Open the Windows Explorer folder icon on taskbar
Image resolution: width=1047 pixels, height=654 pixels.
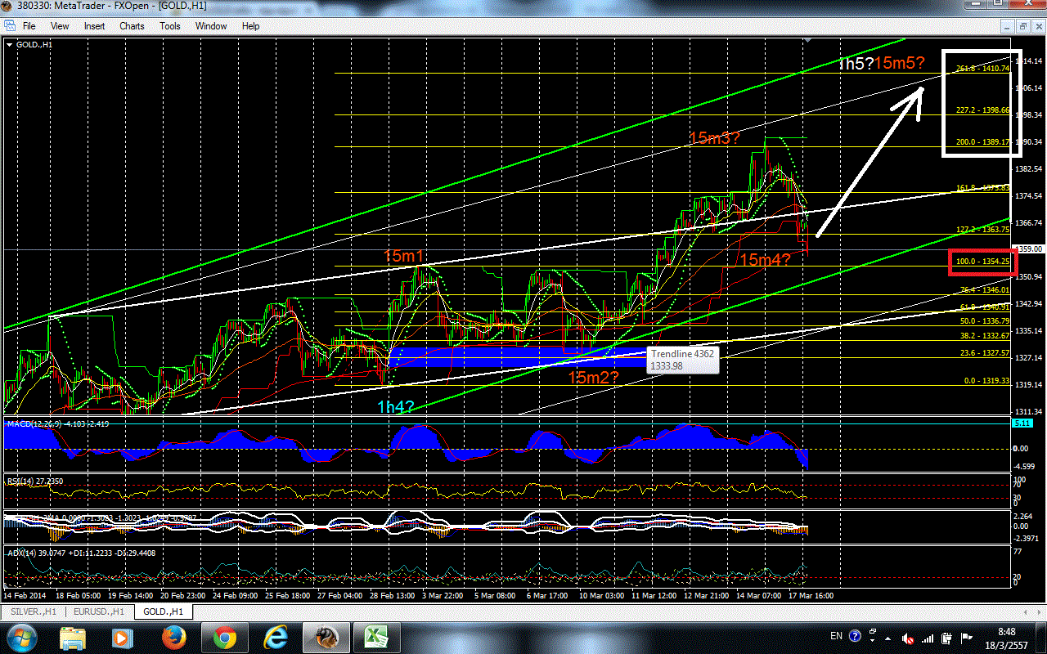coord(73,637)
